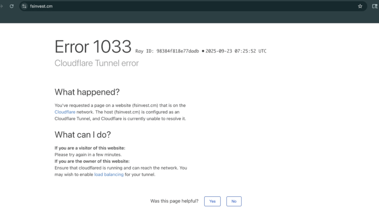Open the Cloudflare link
The width and height of the screenshot is (379, 212).
[x=65, y=112]
